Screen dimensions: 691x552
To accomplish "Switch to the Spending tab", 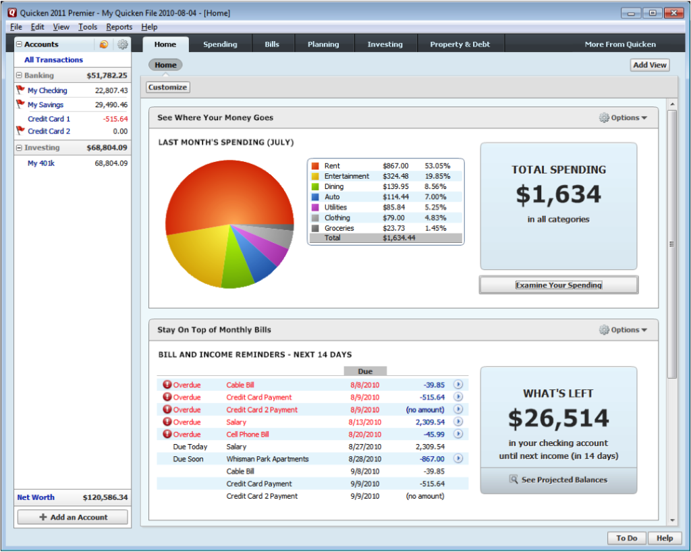I will pyautogui.click(x=220, y=44).
